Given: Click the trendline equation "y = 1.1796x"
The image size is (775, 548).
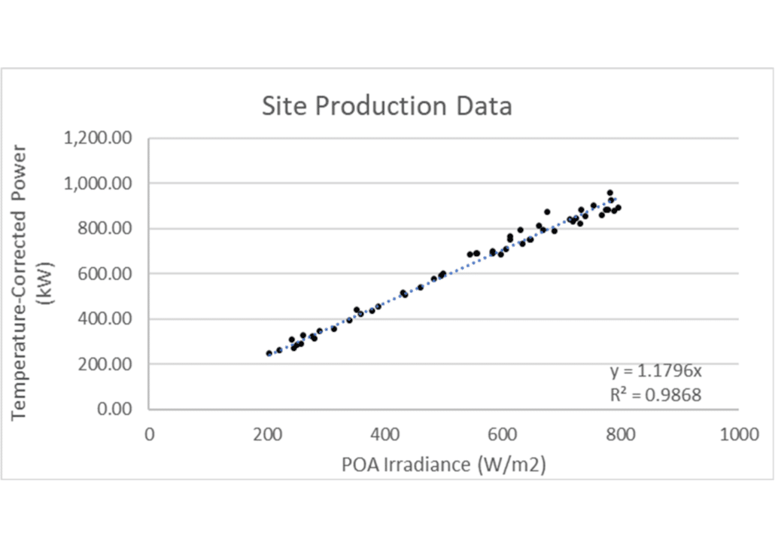Looking at the screenshot, I should coord(655,371).
